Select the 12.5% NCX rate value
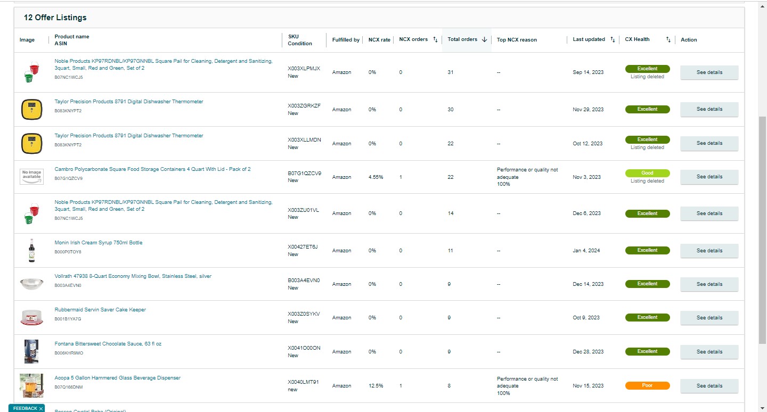 click(376, 386)
